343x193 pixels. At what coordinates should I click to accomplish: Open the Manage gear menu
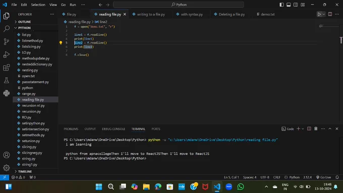(7, 168)
